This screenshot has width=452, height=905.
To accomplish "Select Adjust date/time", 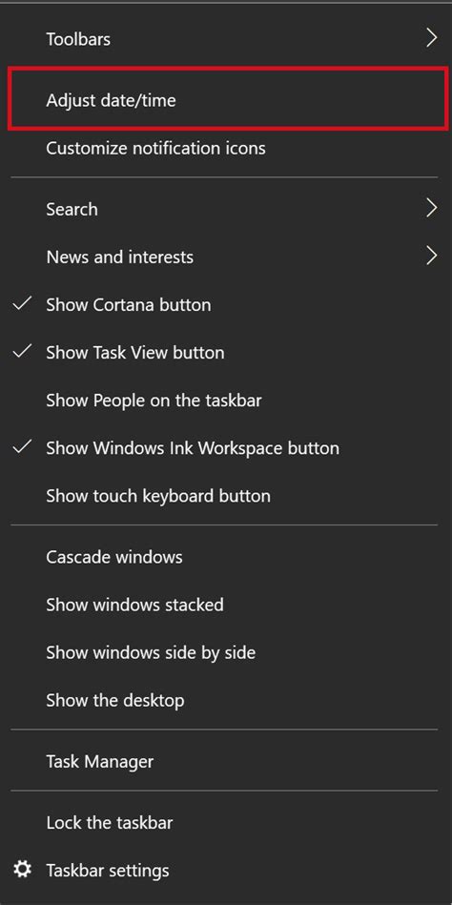I will (111, 101).
